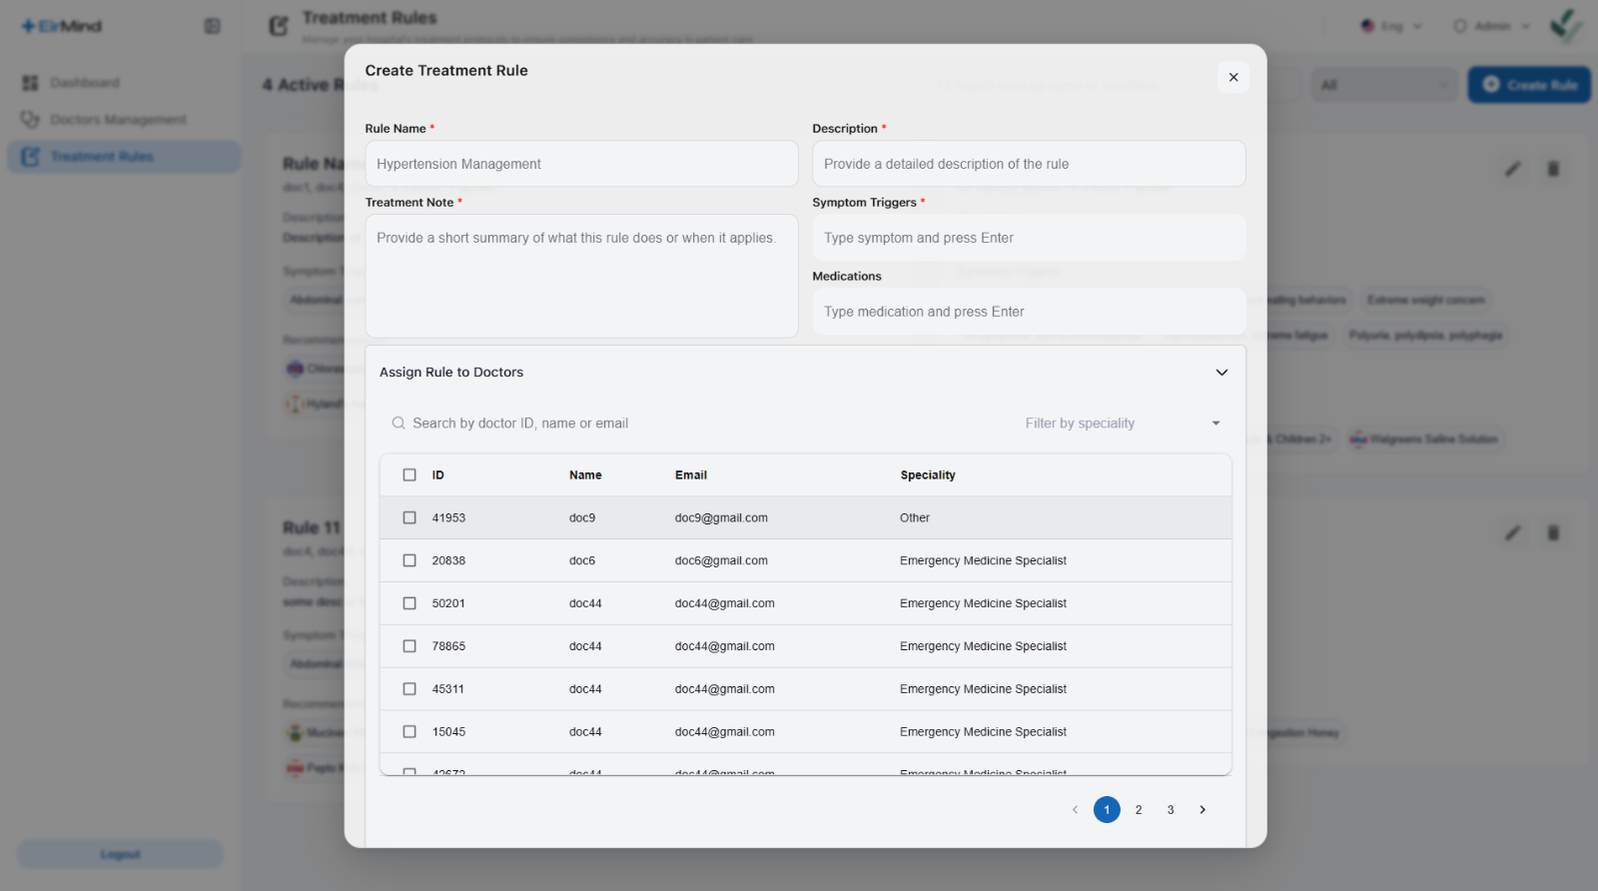This screenshot has width=1598, height=891.
Task: Click the search magnifier icon in doctor search
Action: click(399, 424)
